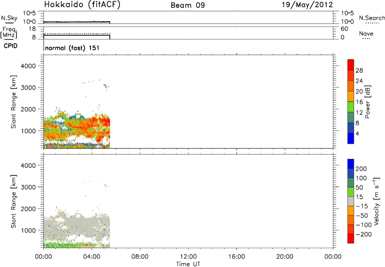
Task: Select the 'N.Sky' legend label
Action: pyautogui.click(x=9, y=18)
